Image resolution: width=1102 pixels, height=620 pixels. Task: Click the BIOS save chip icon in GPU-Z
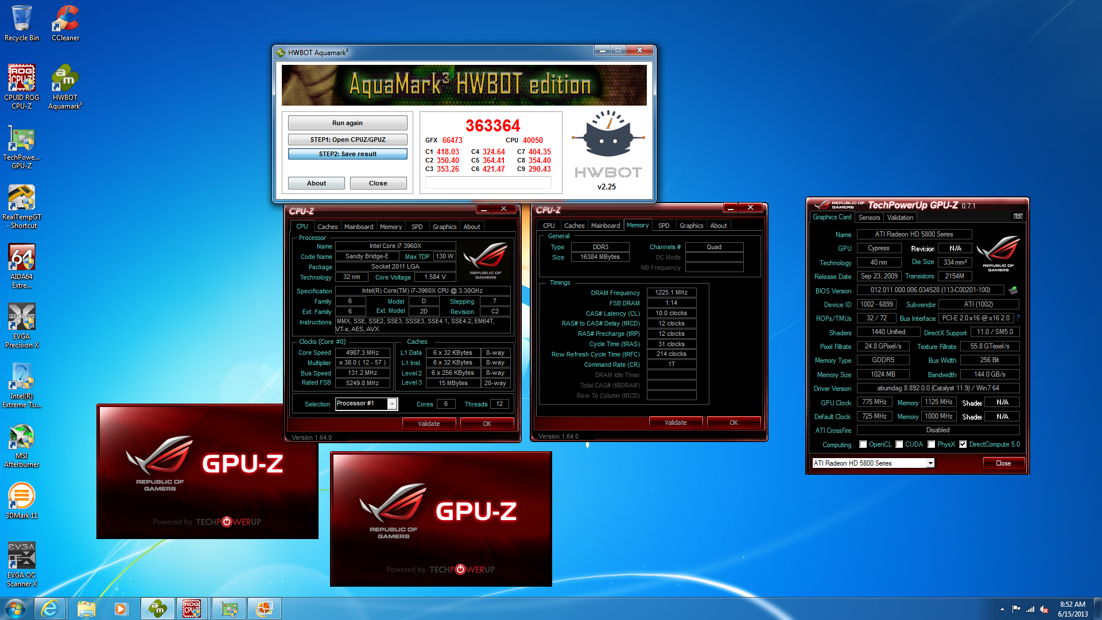1013,290
